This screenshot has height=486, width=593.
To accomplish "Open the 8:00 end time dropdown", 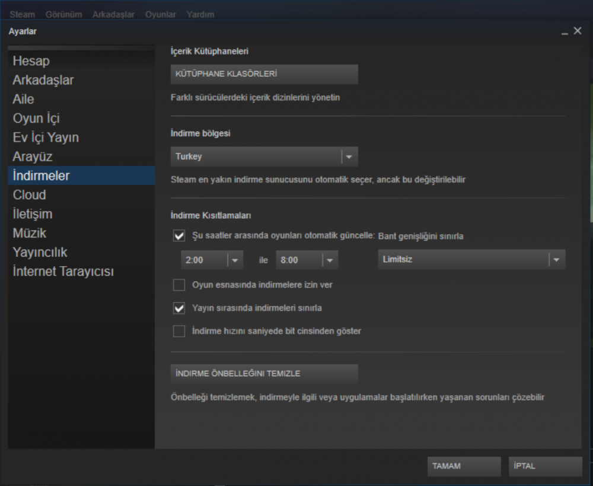I will point(307,260).
